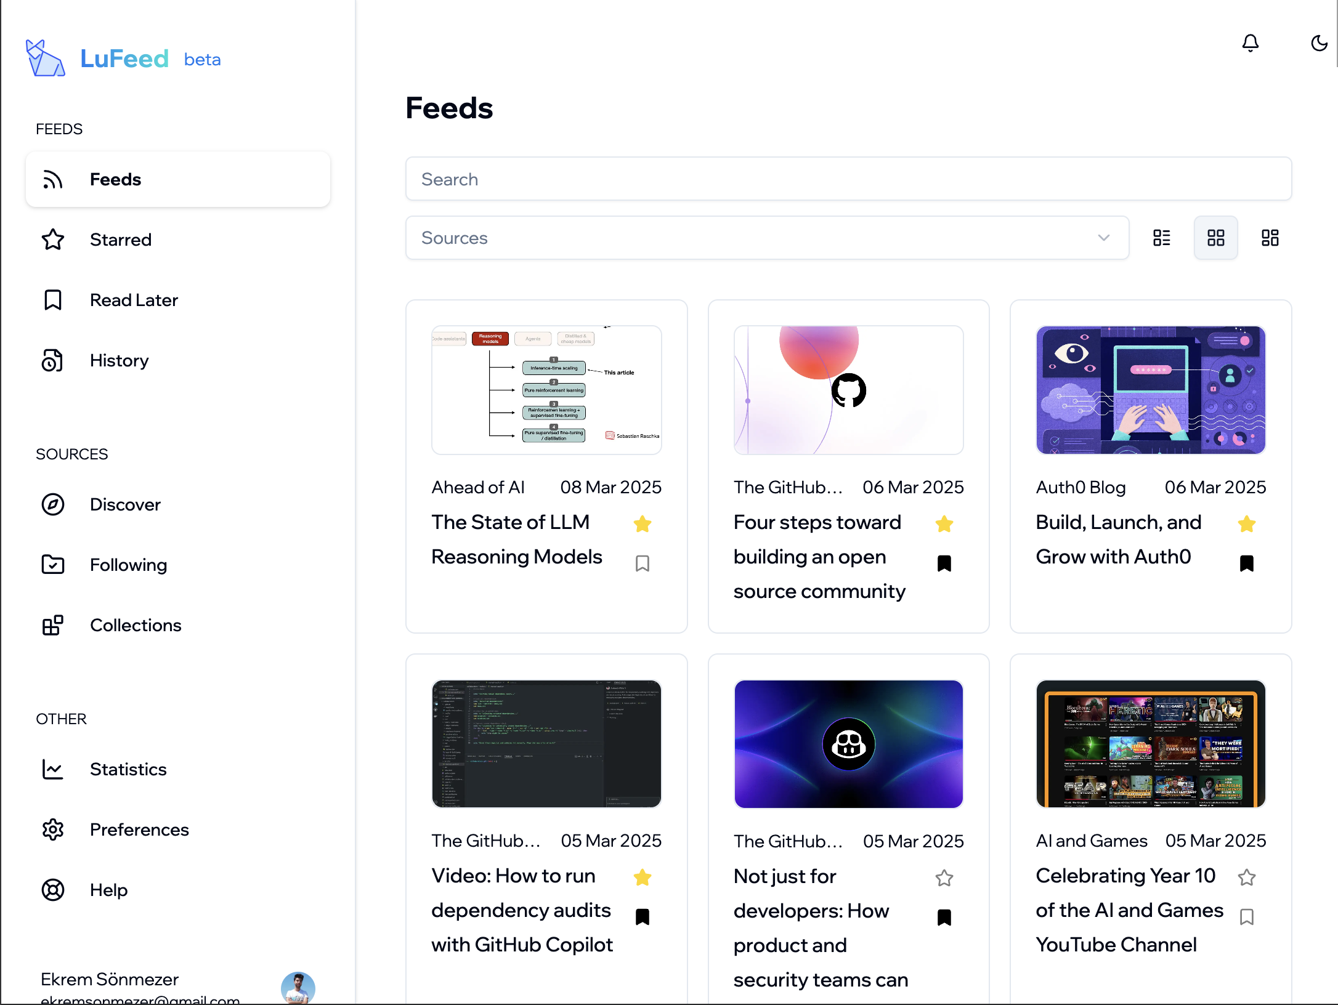Click Ahead of AI source name
The width and height of the screenshot is (1338, 1005).
coord(478,487)
